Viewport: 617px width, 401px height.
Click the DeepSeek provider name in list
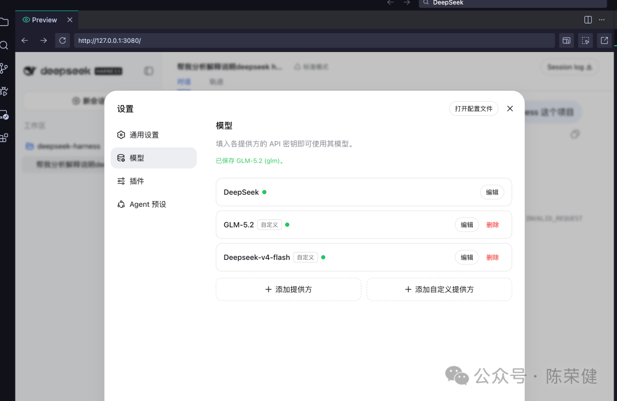[x=241, y=192]
